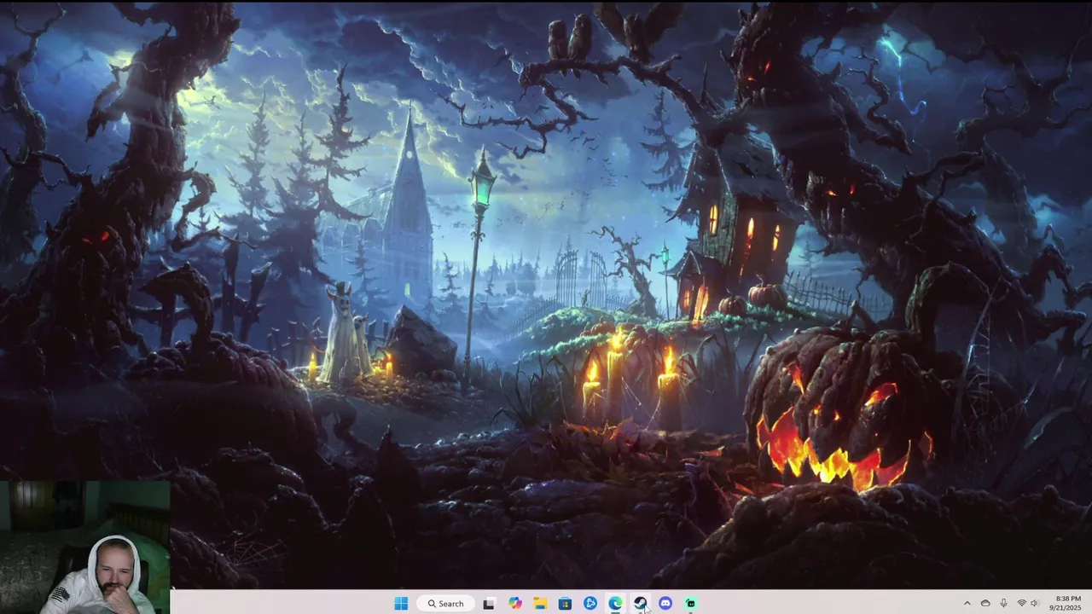Screen dimensions: 1092x614
Task: Show hidden system tray icons
Action: click(967, 603)
